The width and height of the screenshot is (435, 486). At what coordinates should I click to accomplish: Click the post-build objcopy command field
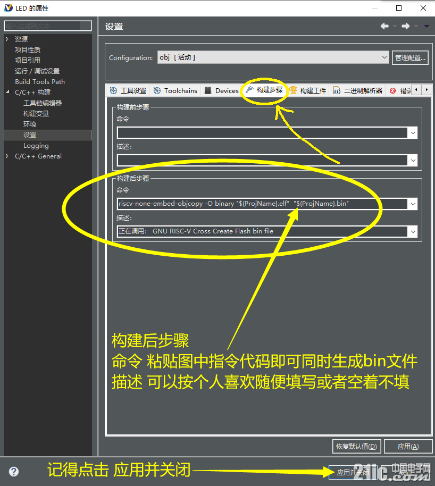(262, 204)
